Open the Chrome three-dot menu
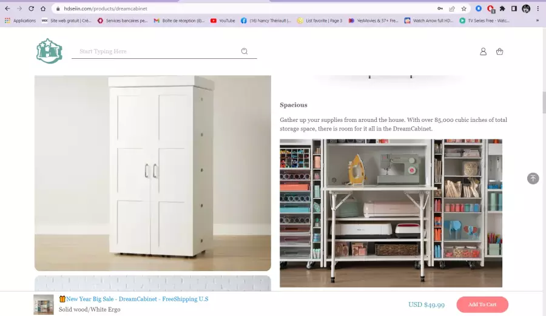 (538, 8)
